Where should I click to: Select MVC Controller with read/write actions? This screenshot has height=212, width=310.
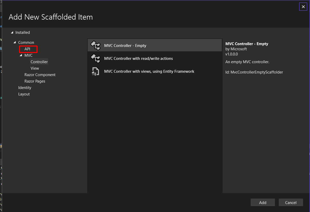tap(138, 59)
